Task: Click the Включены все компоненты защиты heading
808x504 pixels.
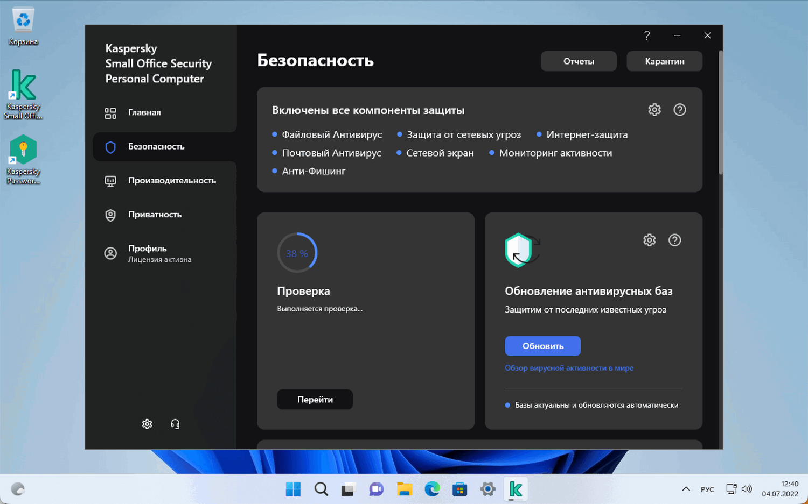Action: pos(368,110)
